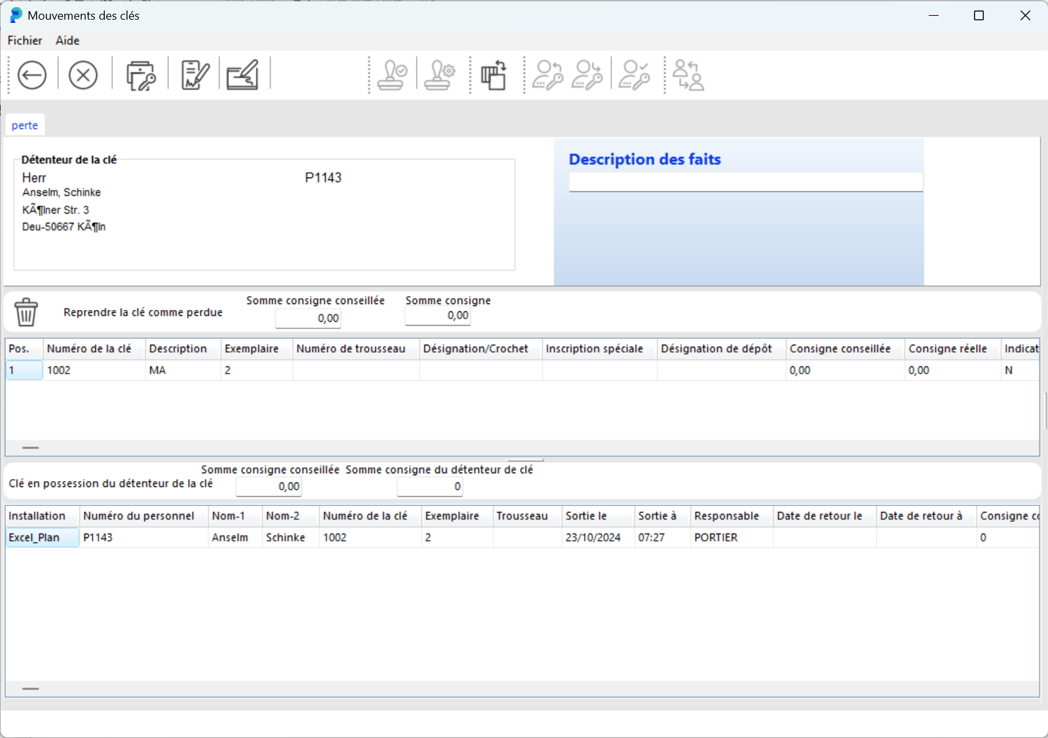Click the trash bin lost-key icon

(x=26, y=312)
